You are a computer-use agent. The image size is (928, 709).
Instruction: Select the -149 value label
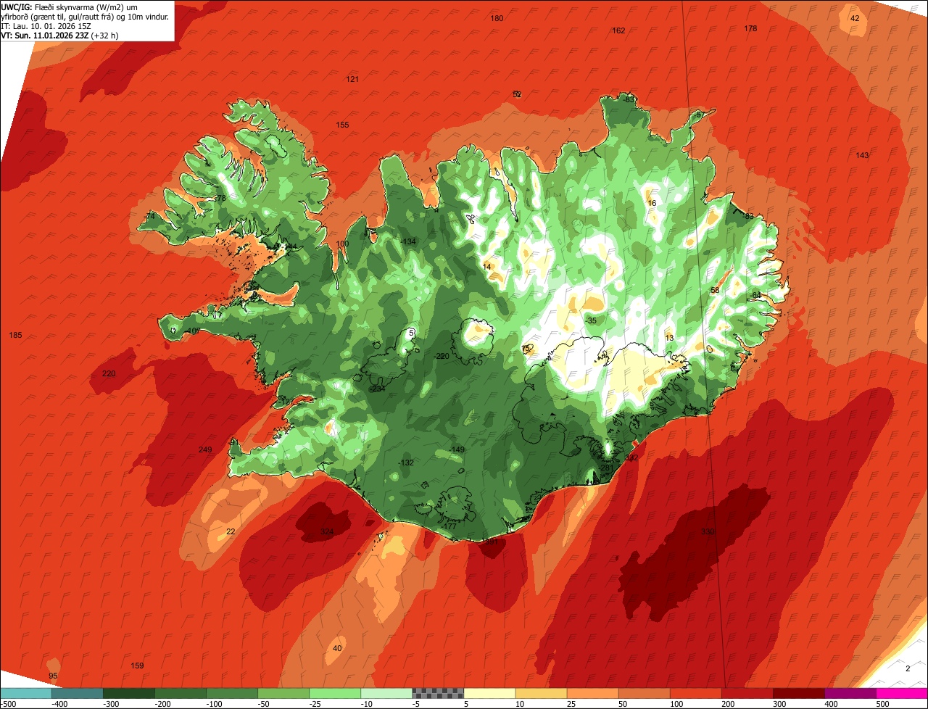457,450
